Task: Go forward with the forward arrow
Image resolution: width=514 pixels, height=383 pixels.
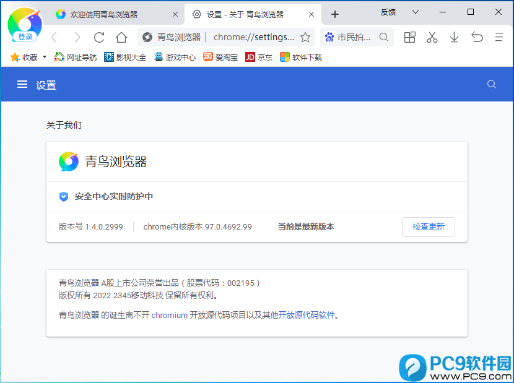Action: pos(77,37)
